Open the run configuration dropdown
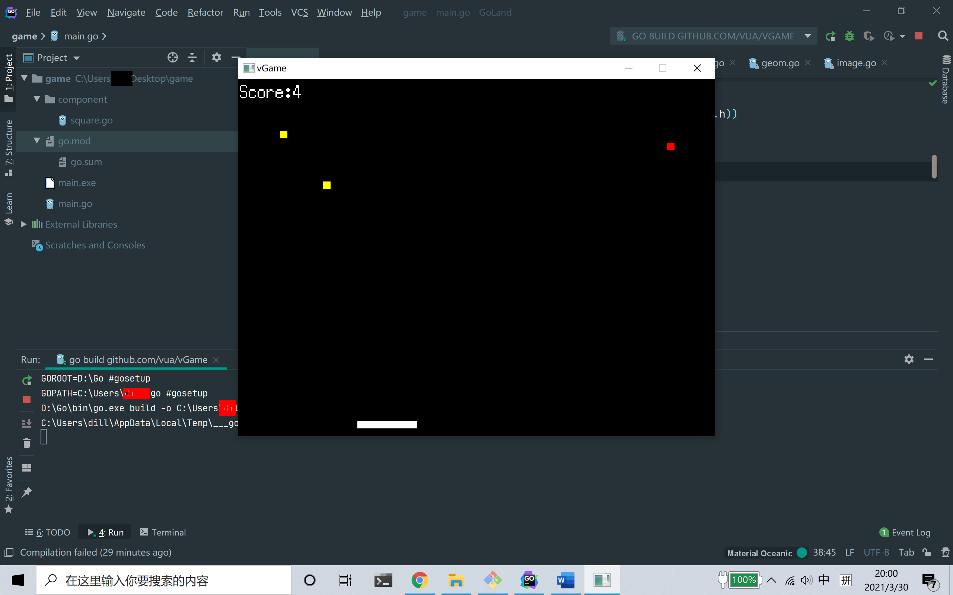953x595 pixels. [808, 36]
